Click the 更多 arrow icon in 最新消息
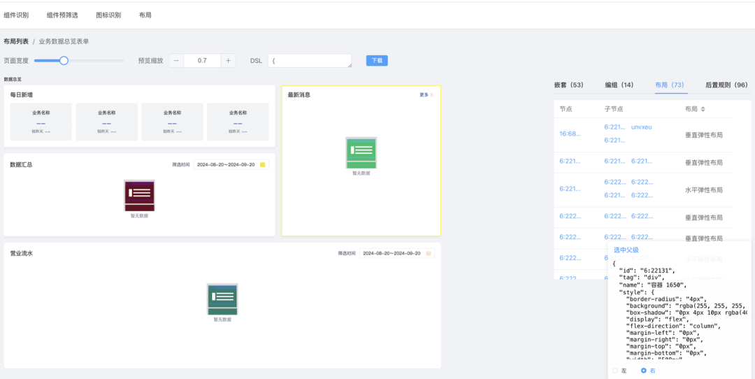 pyautogui.click(x=432, y=95)
